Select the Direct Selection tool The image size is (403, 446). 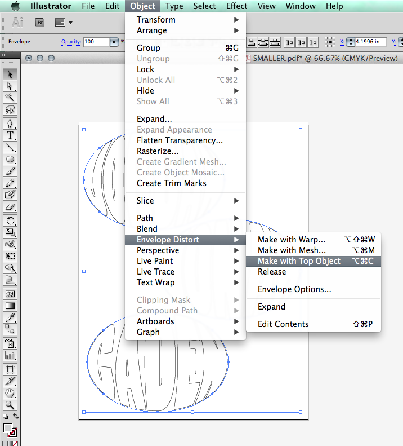point(10,86)
